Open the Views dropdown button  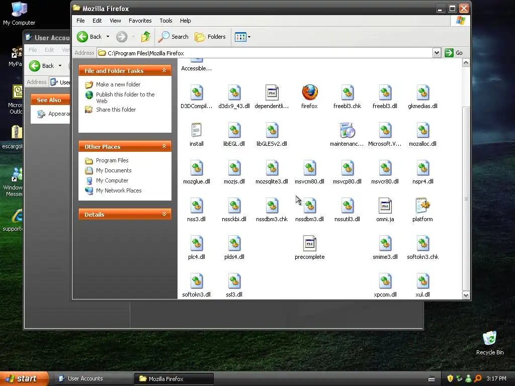243,37
